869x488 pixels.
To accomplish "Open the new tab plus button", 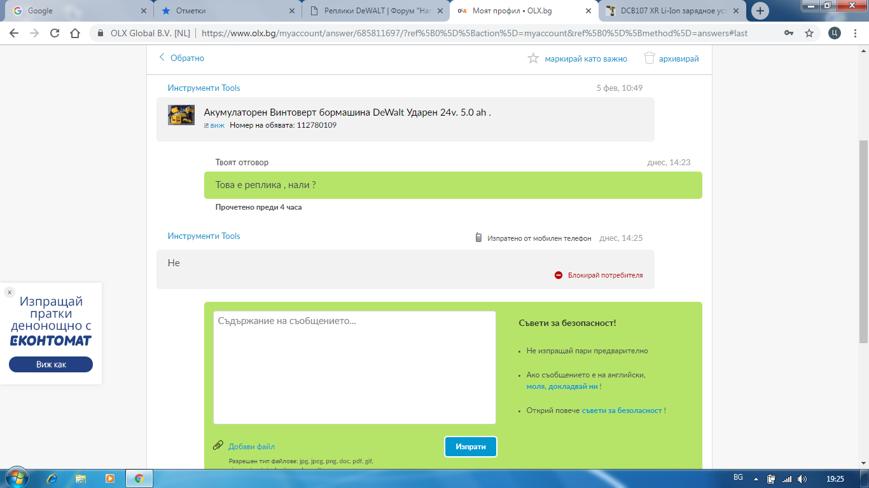I will (x=760, y=11).
